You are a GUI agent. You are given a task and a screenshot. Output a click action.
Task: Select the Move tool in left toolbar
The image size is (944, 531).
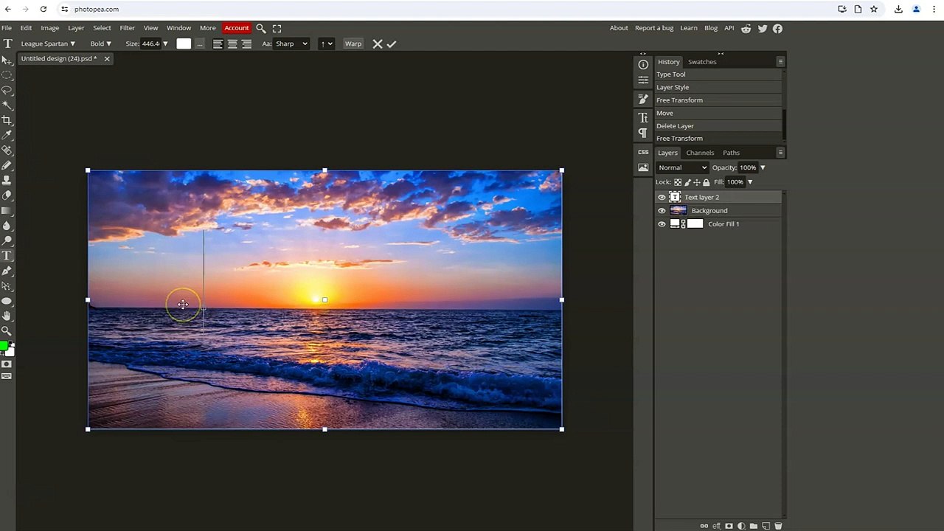click(7, 60)
